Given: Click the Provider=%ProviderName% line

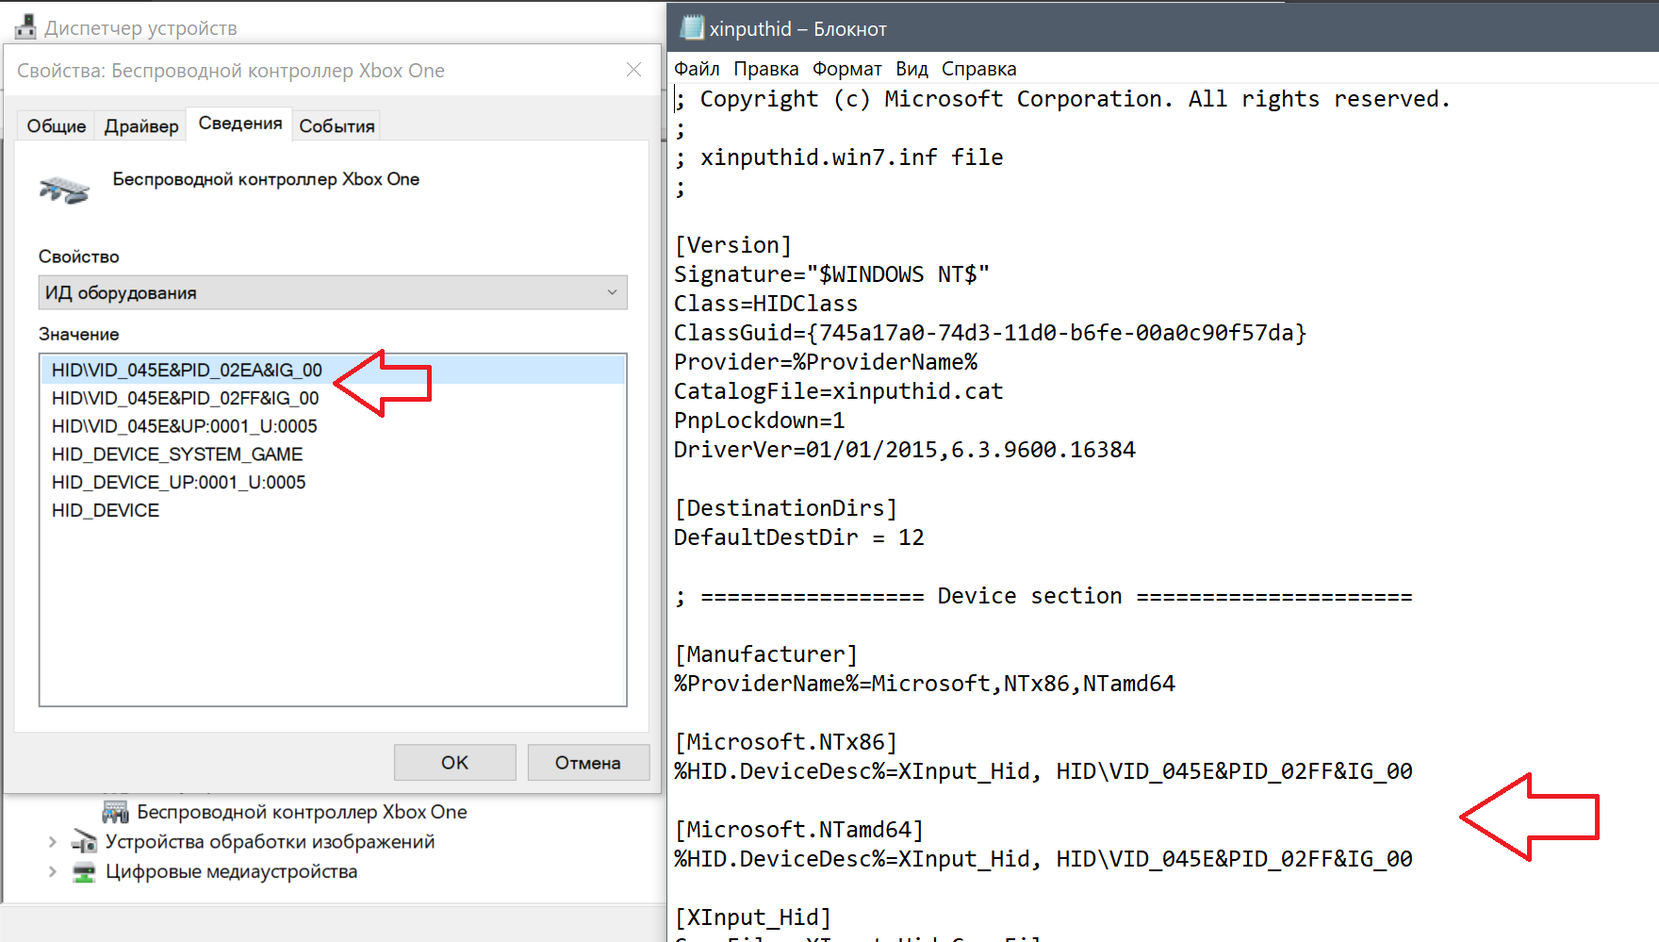Looking at the screenshot, I should 826,362.
